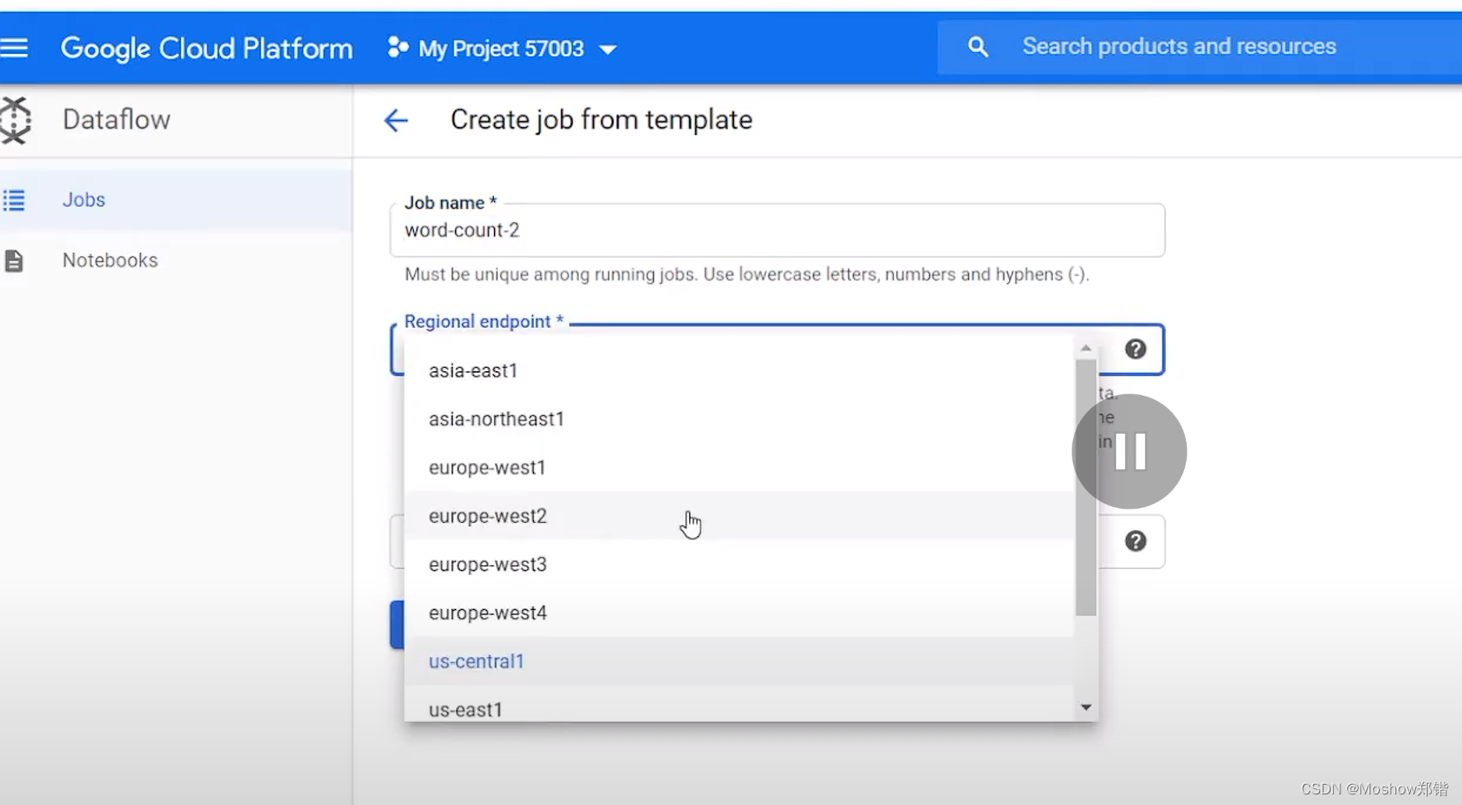Click the dropdown scrollbar up arrow
Viewport: 1462px width, 805px height.
tap(1086, 348)
